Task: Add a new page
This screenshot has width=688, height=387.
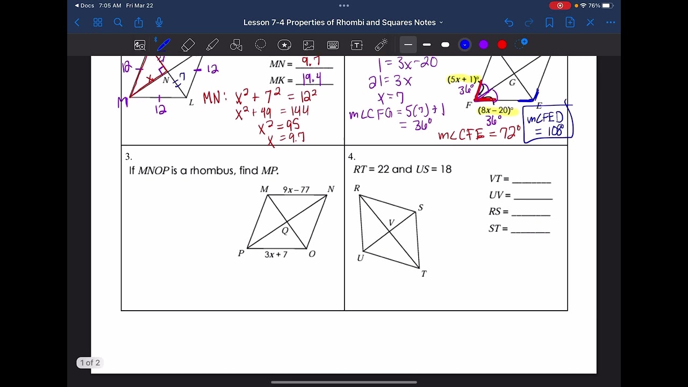Action: pos(570,23)
